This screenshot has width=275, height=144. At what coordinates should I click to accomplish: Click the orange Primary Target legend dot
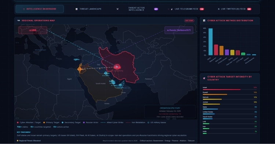tap(44, 122)
